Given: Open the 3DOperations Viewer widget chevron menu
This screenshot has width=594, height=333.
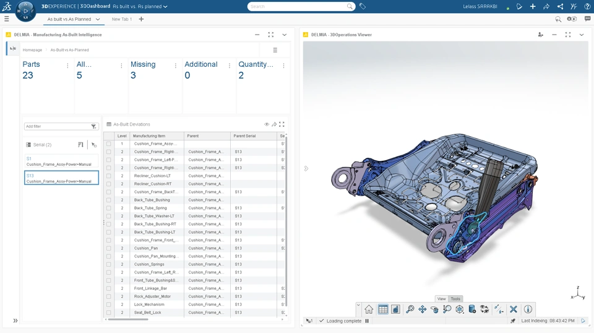Looking at the screenshot, I should pyautogui.click(x=582, y=35).
